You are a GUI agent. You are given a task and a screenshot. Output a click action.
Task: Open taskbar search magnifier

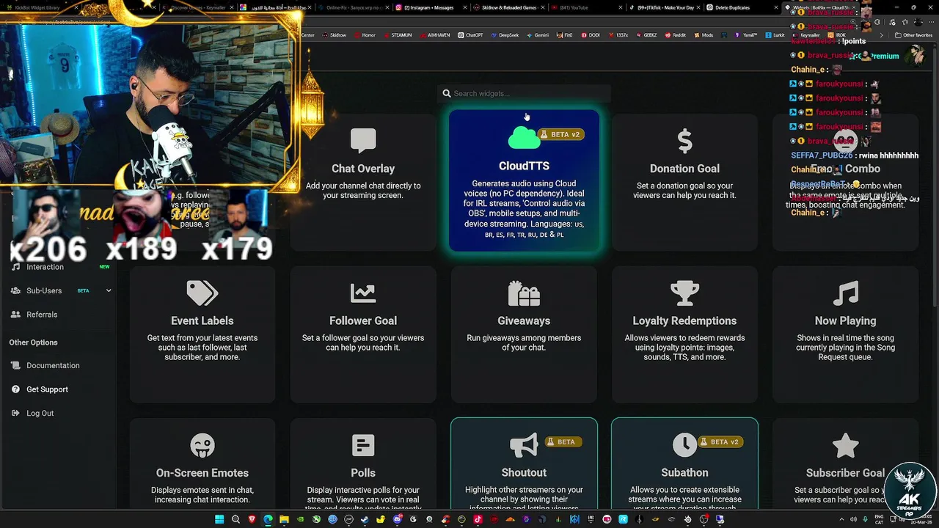235,519
